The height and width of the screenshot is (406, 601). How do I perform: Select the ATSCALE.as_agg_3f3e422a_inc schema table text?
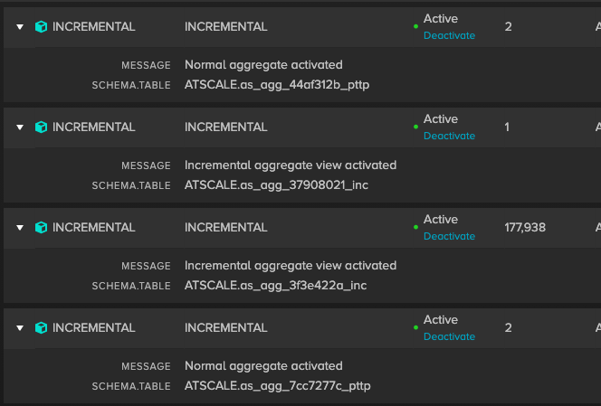[x=275, y=286]
